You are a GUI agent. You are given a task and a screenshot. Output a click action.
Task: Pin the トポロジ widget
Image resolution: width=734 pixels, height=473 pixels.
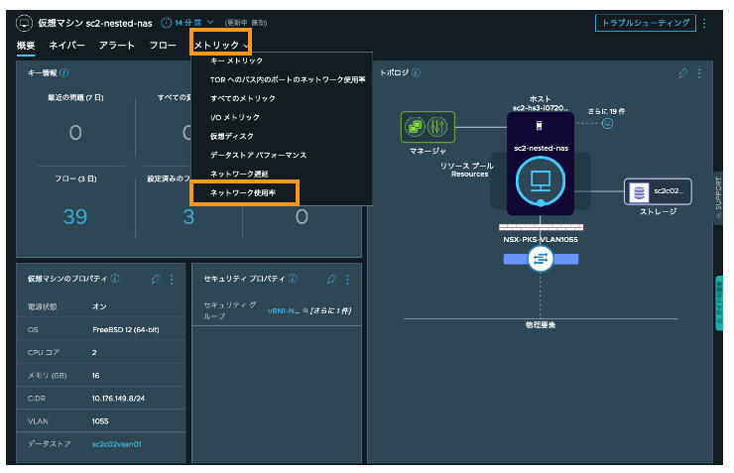tap(683, 73)
